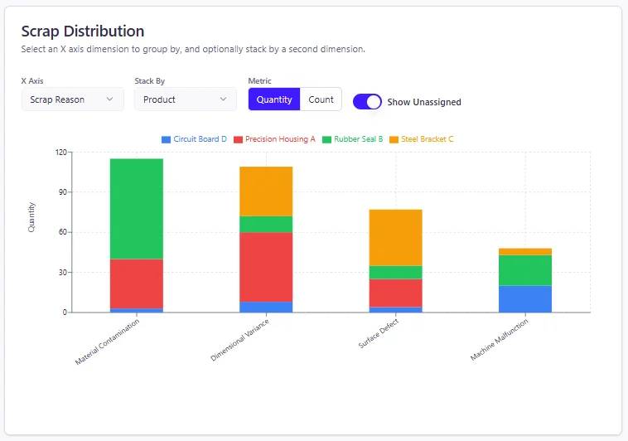Click blue segment of Machine Malfunction bar
This screenshot has width=628, height=441.
click(525, 299)
